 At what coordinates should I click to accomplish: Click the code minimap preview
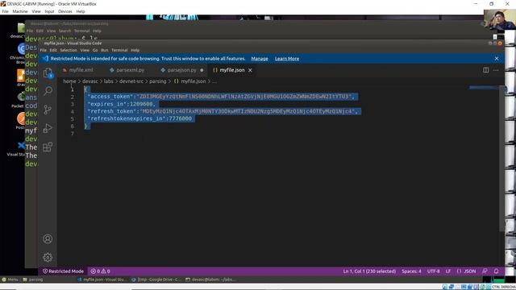tap(484, 88)
